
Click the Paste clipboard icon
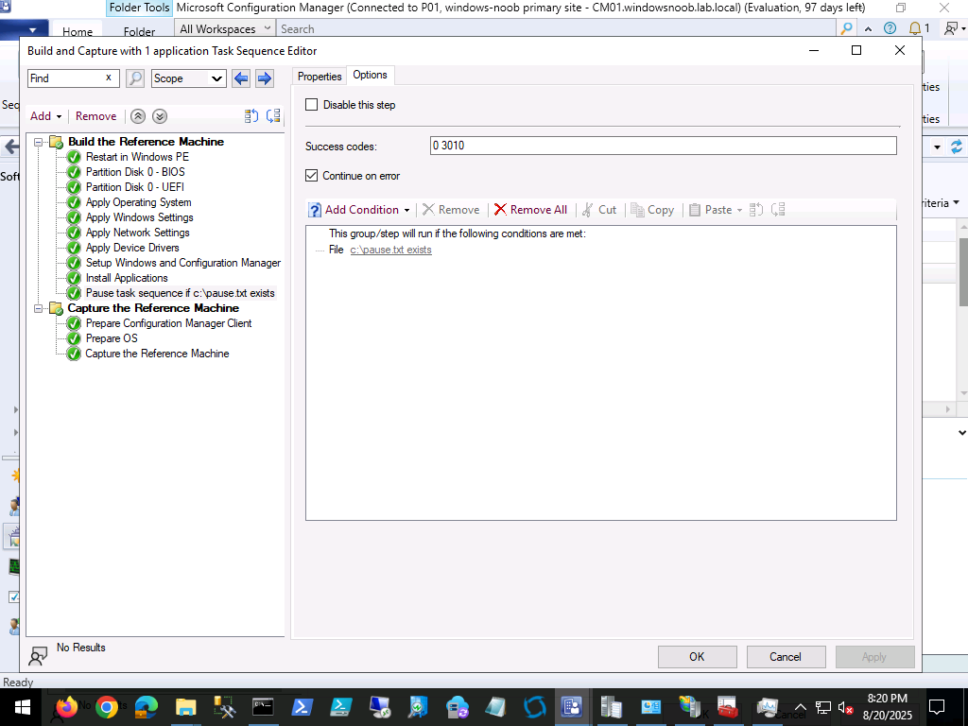point(695,210)
